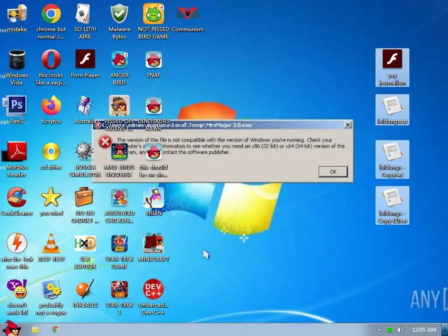This screenshot has height=336, width=448.
Task: Select the 'SO LIT!!! AIRE' solitaire icon
Action: [85, 22]
